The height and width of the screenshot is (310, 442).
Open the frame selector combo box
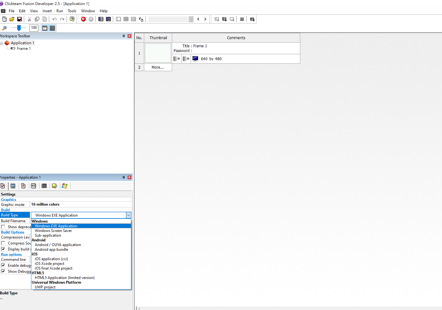point(171,19)
